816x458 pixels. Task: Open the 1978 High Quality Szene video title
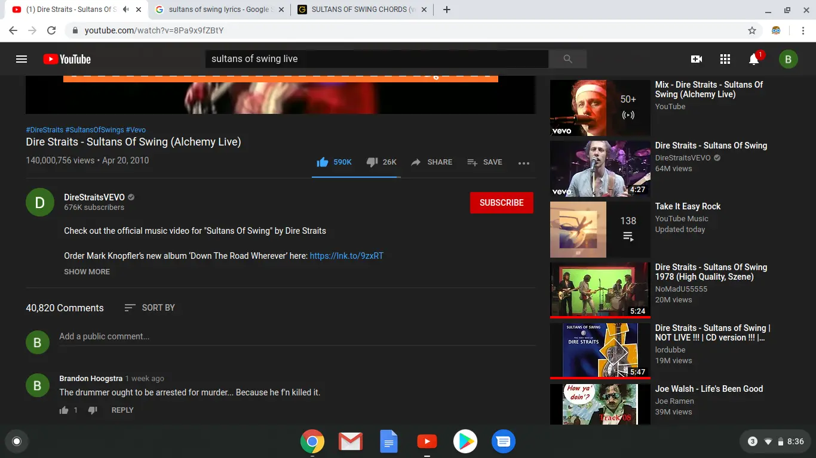coord(711,272)
